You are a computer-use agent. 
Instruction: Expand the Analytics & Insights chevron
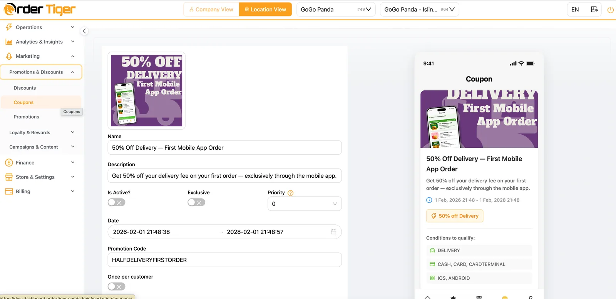pos(73,42)
